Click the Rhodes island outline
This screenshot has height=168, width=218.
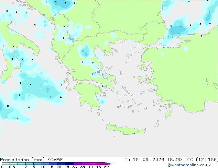click(168, 114)
